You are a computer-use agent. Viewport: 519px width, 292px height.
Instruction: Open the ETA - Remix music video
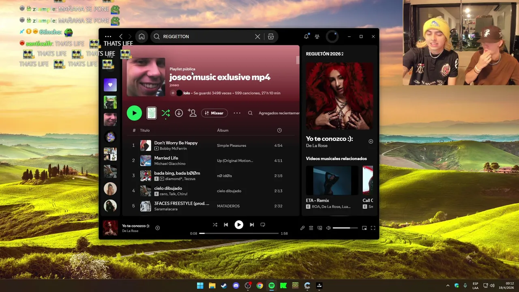click(332, 180)
